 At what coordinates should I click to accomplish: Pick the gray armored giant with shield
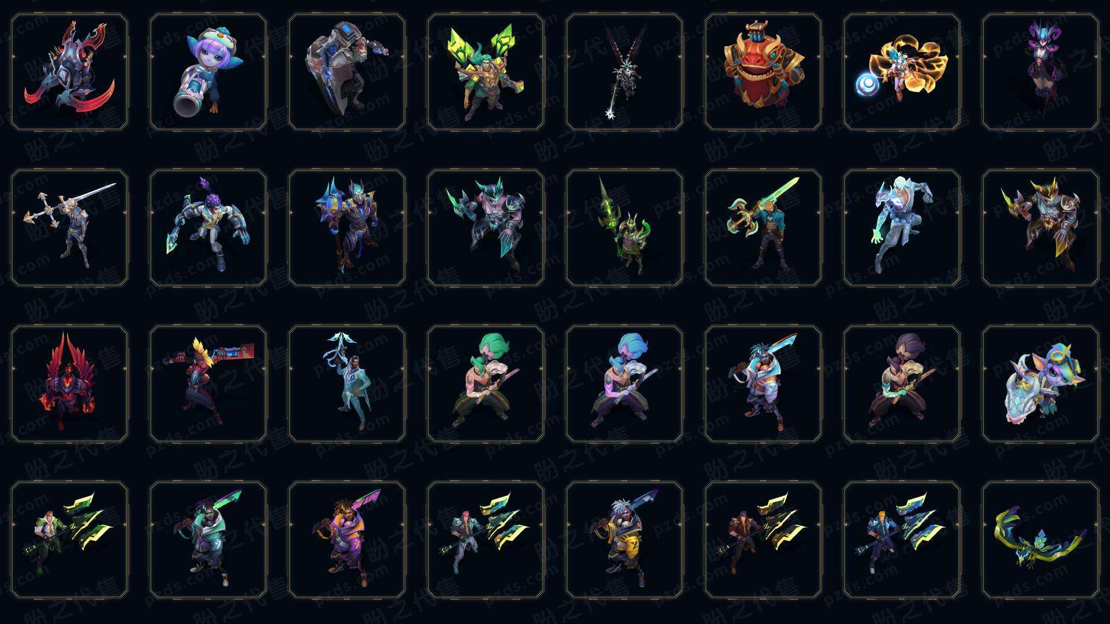(347, 72)
